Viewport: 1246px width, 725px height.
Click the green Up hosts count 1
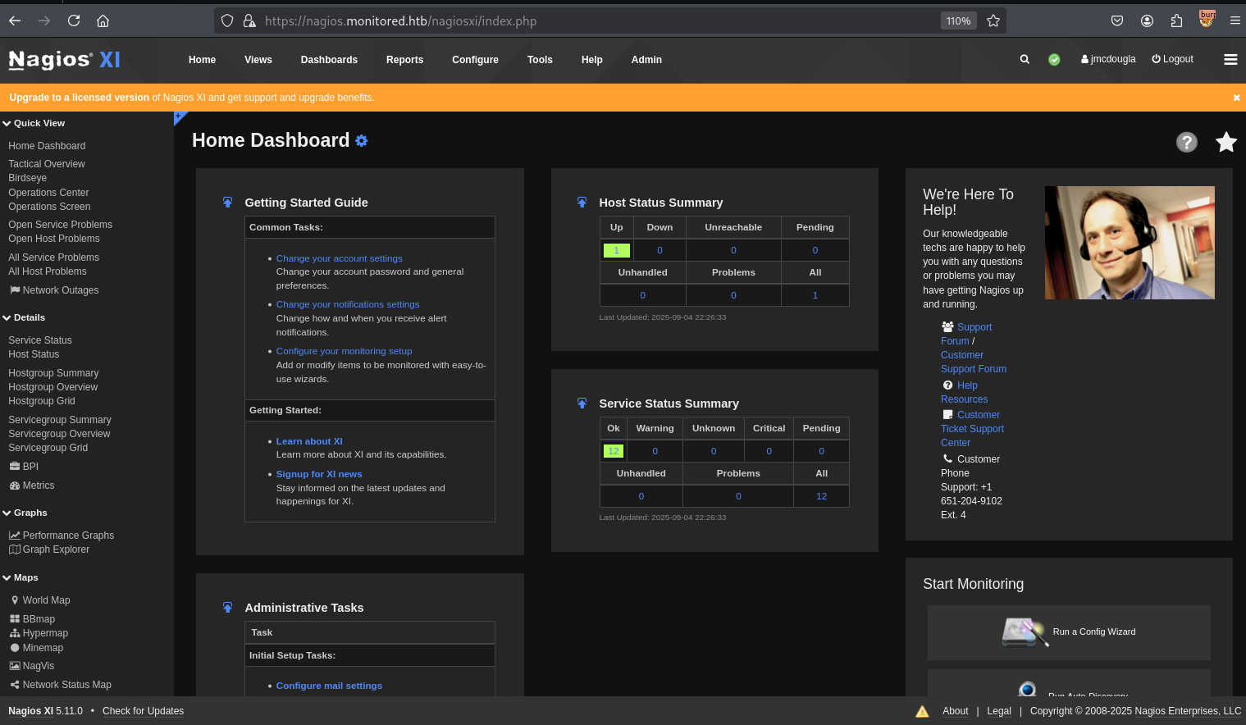[617, 250]
